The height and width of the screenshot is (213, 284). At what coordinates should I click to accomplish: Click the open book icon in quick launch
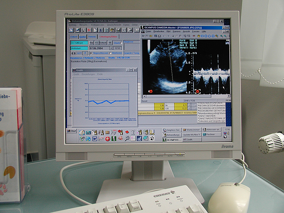pyautogui.click(x=152, y=132)
